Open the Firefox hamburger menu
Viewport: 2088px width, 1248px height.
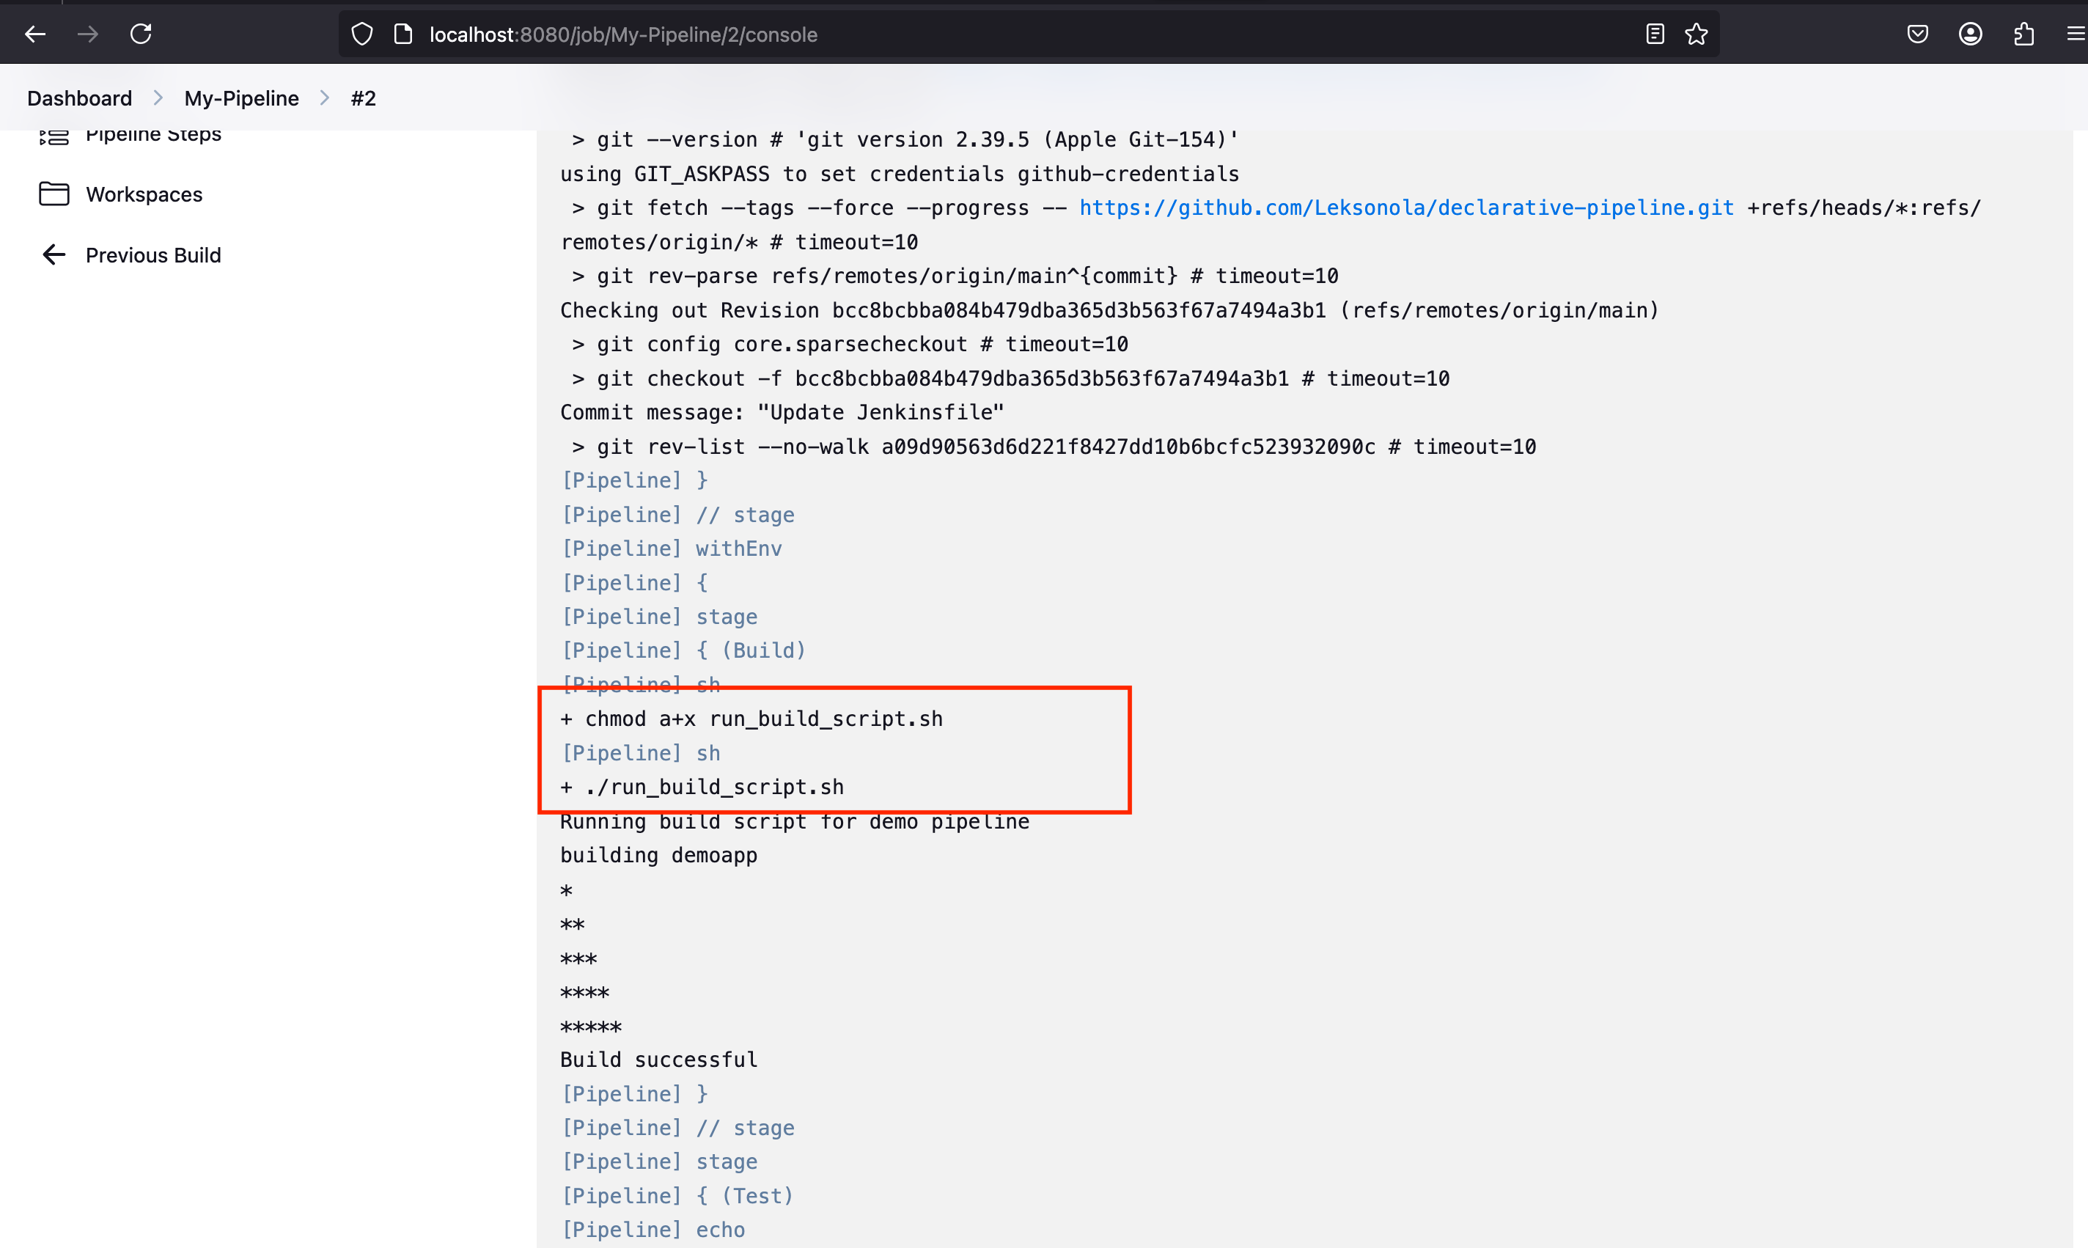click(x=2076, y=34)
